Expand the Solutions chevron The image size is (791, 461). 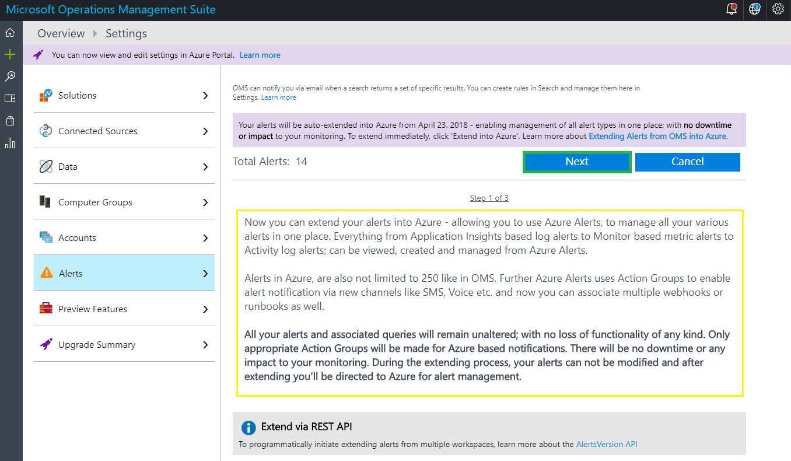[x=205, y=95]
